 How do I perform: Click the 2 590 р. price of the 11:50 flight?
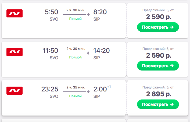(x=158, y=56)
